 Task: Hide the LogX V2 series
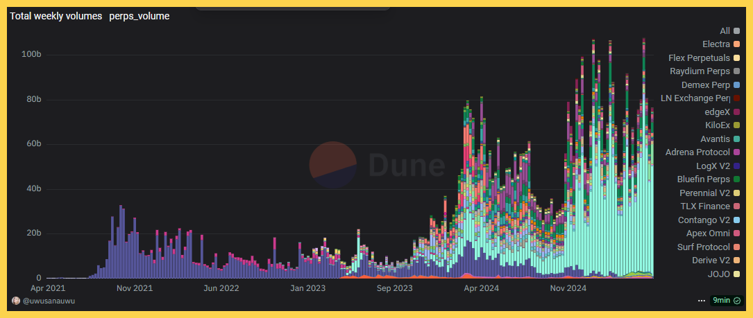click(x=713, y=166)
